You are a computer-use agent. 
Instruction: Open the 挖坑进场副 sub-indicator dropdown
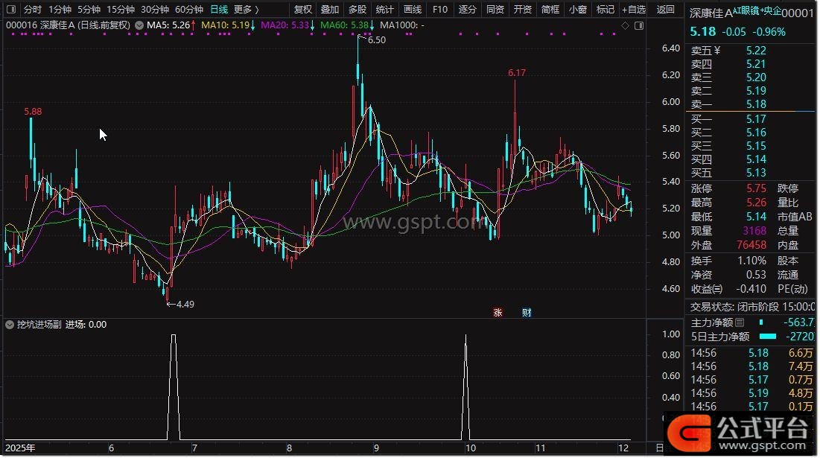(10, 325)
